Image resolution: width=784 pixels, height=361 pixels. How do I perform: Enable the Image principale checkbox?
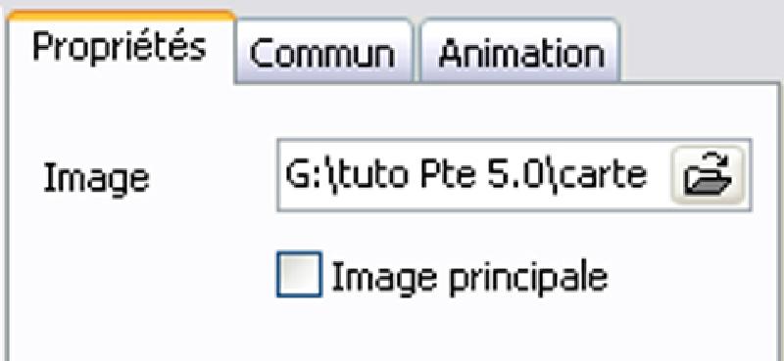pos(299,274)
